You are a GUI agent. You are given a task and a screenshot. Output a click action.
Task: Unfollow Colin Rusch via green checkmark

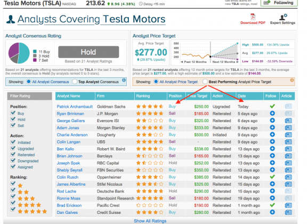coord(272,177)
